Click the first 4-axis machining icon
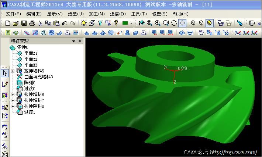The image size is (262, 157). tap(238, 33)
